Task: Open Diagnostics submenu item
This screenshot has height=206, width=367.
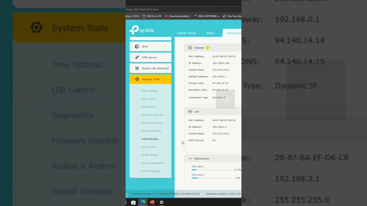Action: [148, 107]
